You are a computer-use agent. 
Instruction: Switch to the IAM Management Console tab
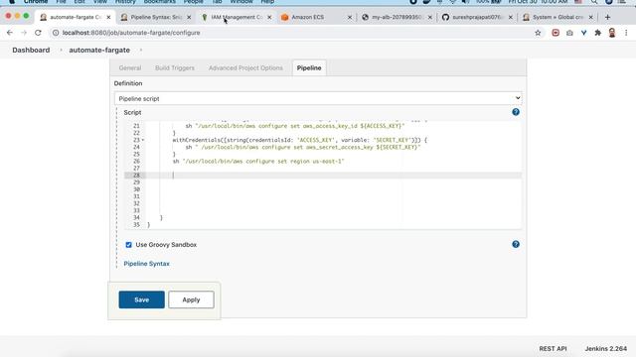pos(237,17)
